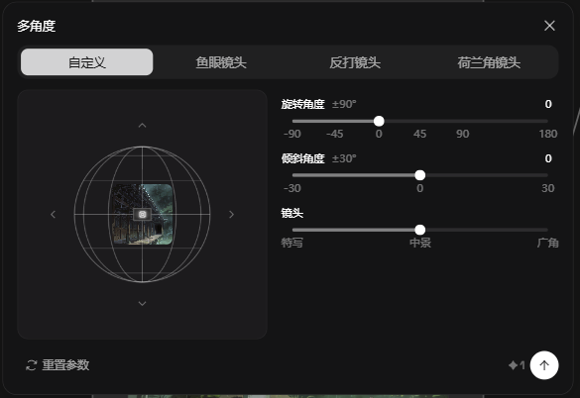Submit with the upward arrow button
580x398 pixels.
click(544, 365)
